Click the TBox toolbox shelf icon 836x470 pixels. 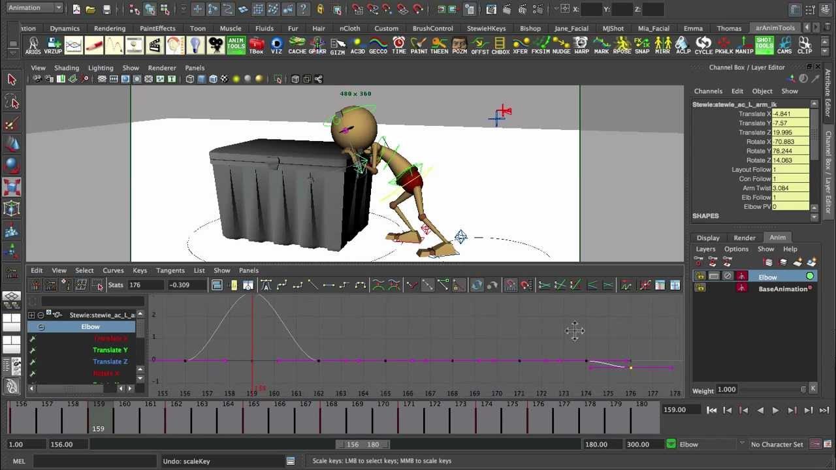(x=257, y=45)
